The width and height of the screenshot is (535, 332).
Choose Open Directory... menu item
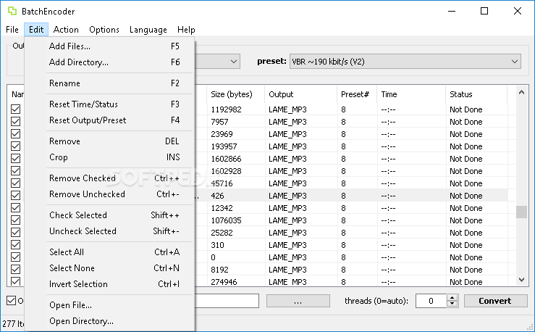click(81, 321)
